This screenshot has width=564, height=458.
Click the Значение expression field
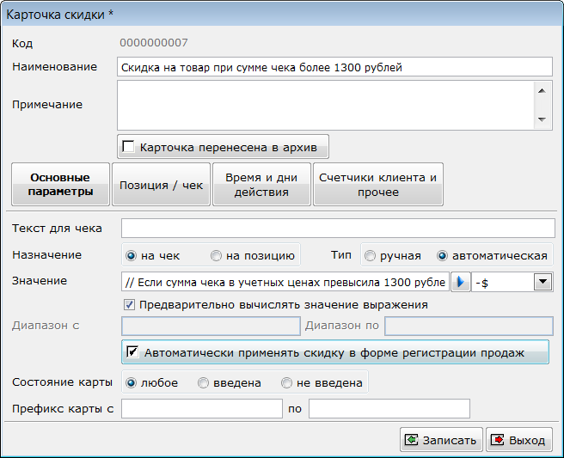pyautogui.click(x=285, y=282)
